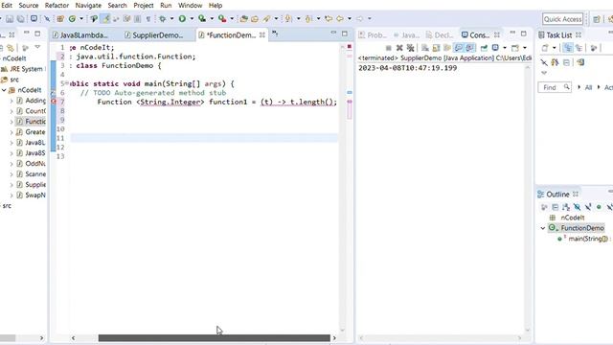Click the Save icon in main toolbar
This screenshot has width=613, height=345.
pyautogui.click(x=10, y=19)
